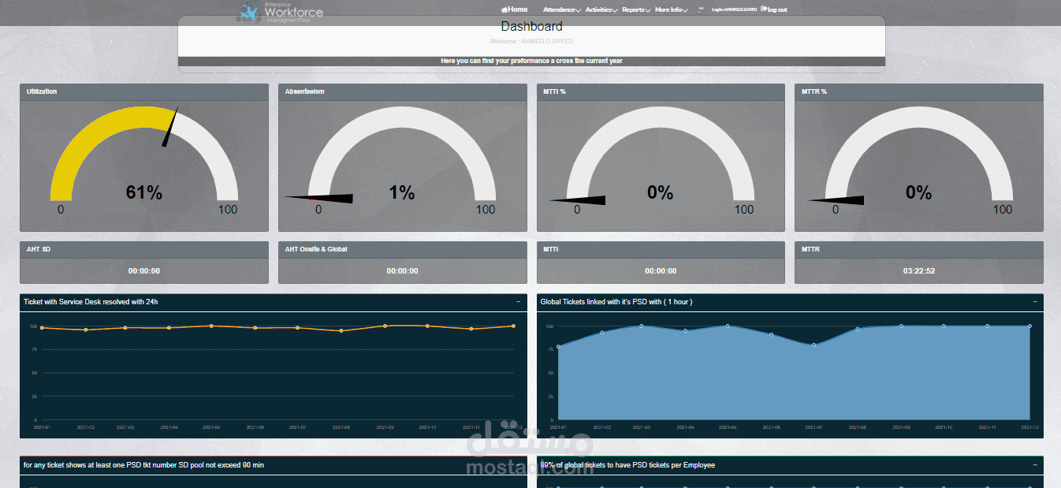The height and width of the screenshot is (488, 1061).
Task: Go to the Home page
Action: point(515,9)
